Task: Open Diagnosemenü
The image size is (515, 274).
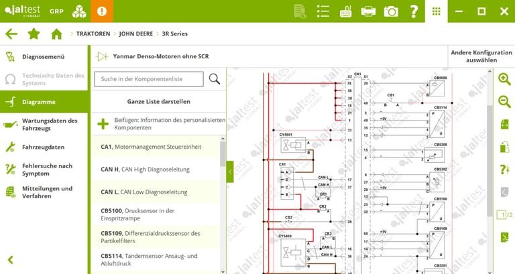Action: [44, 57]
